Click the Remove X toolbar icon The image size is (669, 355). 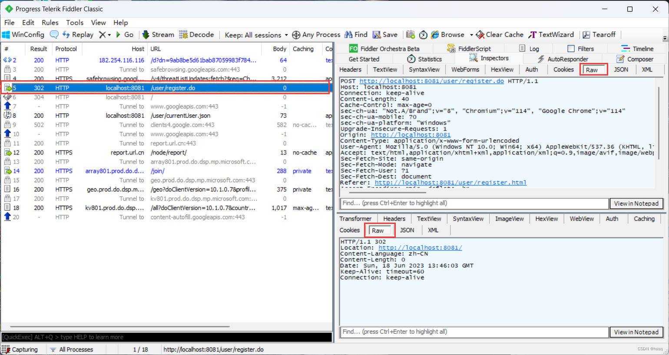point(102,35)
